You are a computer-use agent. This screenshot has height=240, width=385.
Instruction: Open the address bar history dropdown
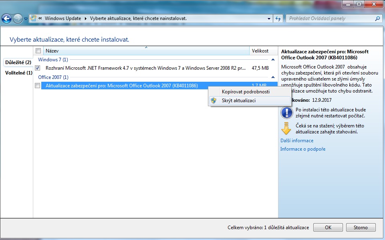[x=269, y=18]
